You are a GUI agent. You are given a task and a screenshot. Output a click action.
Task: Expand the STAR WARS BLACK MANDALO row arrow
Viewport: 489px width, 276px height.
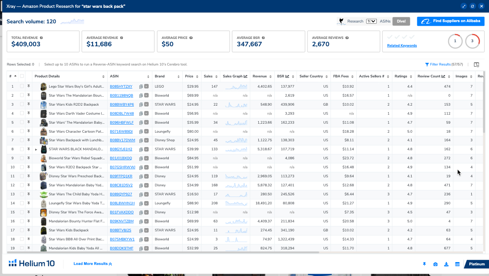[x=36, y=149]
